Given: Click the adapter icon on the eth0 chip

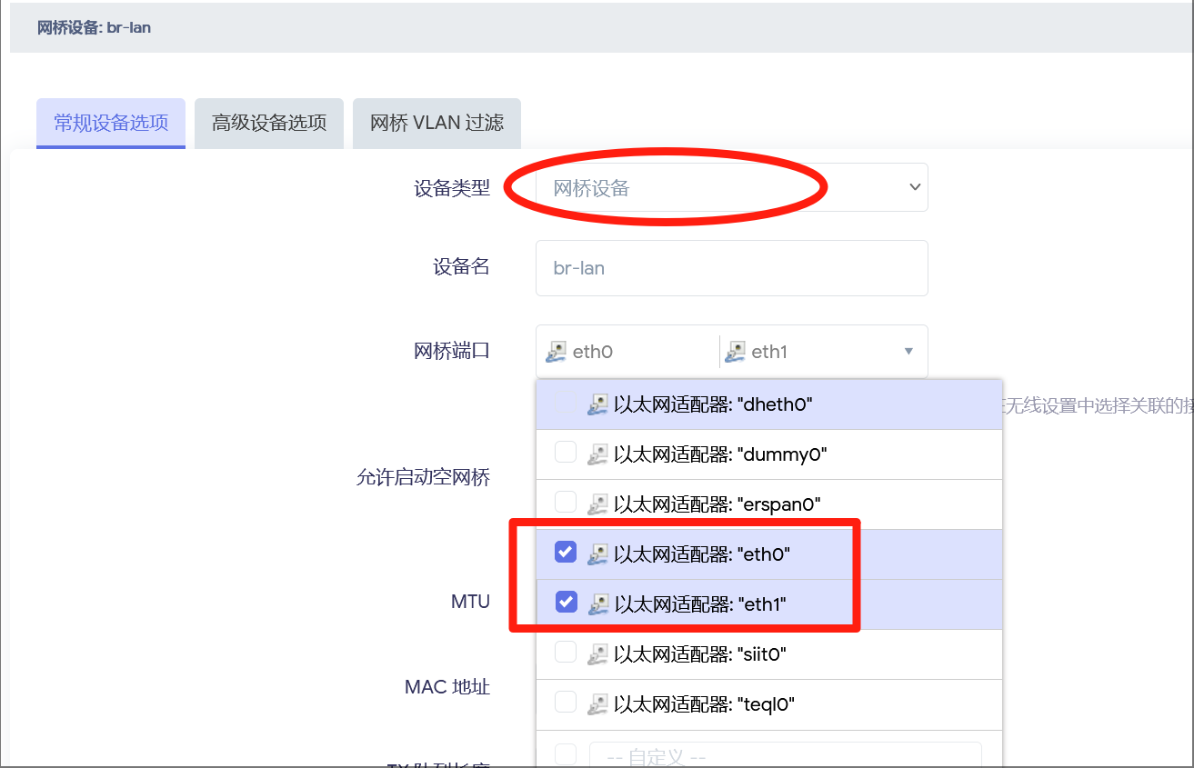Looking at the screenshot, I should pos(557,352).
